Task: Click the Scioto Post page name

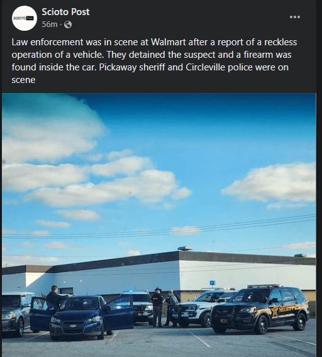Action: click(x=65, y=12)
